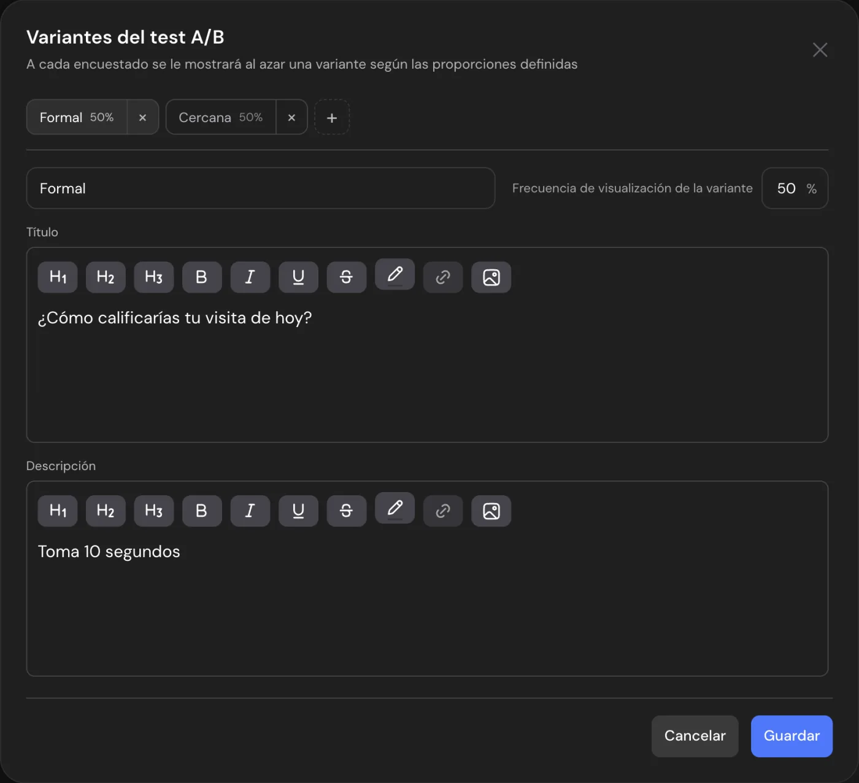859x783 pixels.
Task: Switch to the Cercana 50% variant tab
Action: [x=221, y=117]
